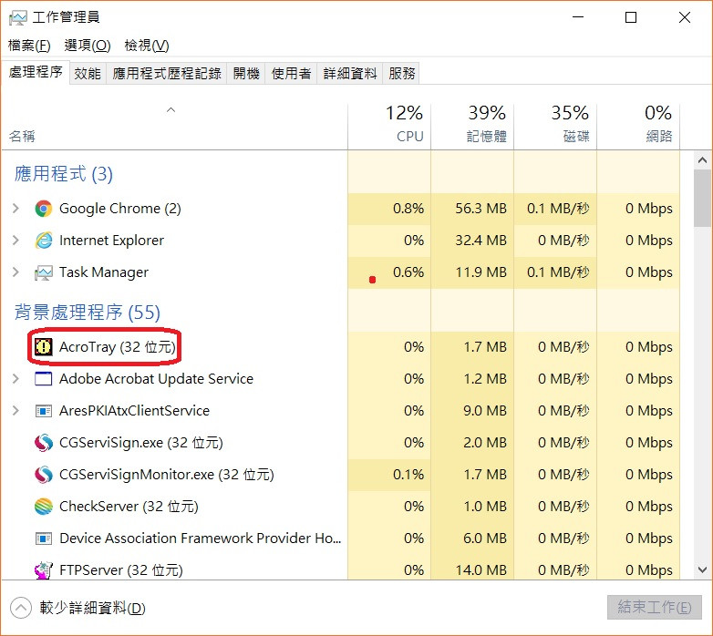
Task: Click the Device Association Framework Provider icon
Action: (44, 539)
